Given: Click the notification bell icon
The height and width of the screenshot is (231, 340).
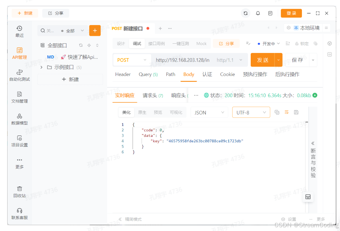Looking at the screenshot, I should tap(258, 13).
